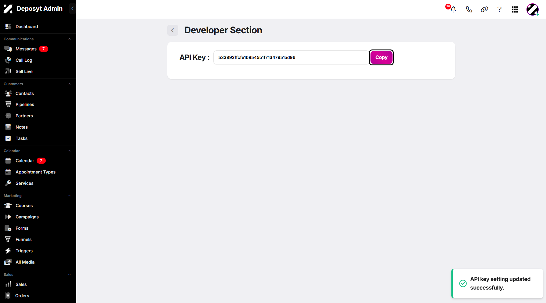Click the Messages chat icon

coord(8,49)
